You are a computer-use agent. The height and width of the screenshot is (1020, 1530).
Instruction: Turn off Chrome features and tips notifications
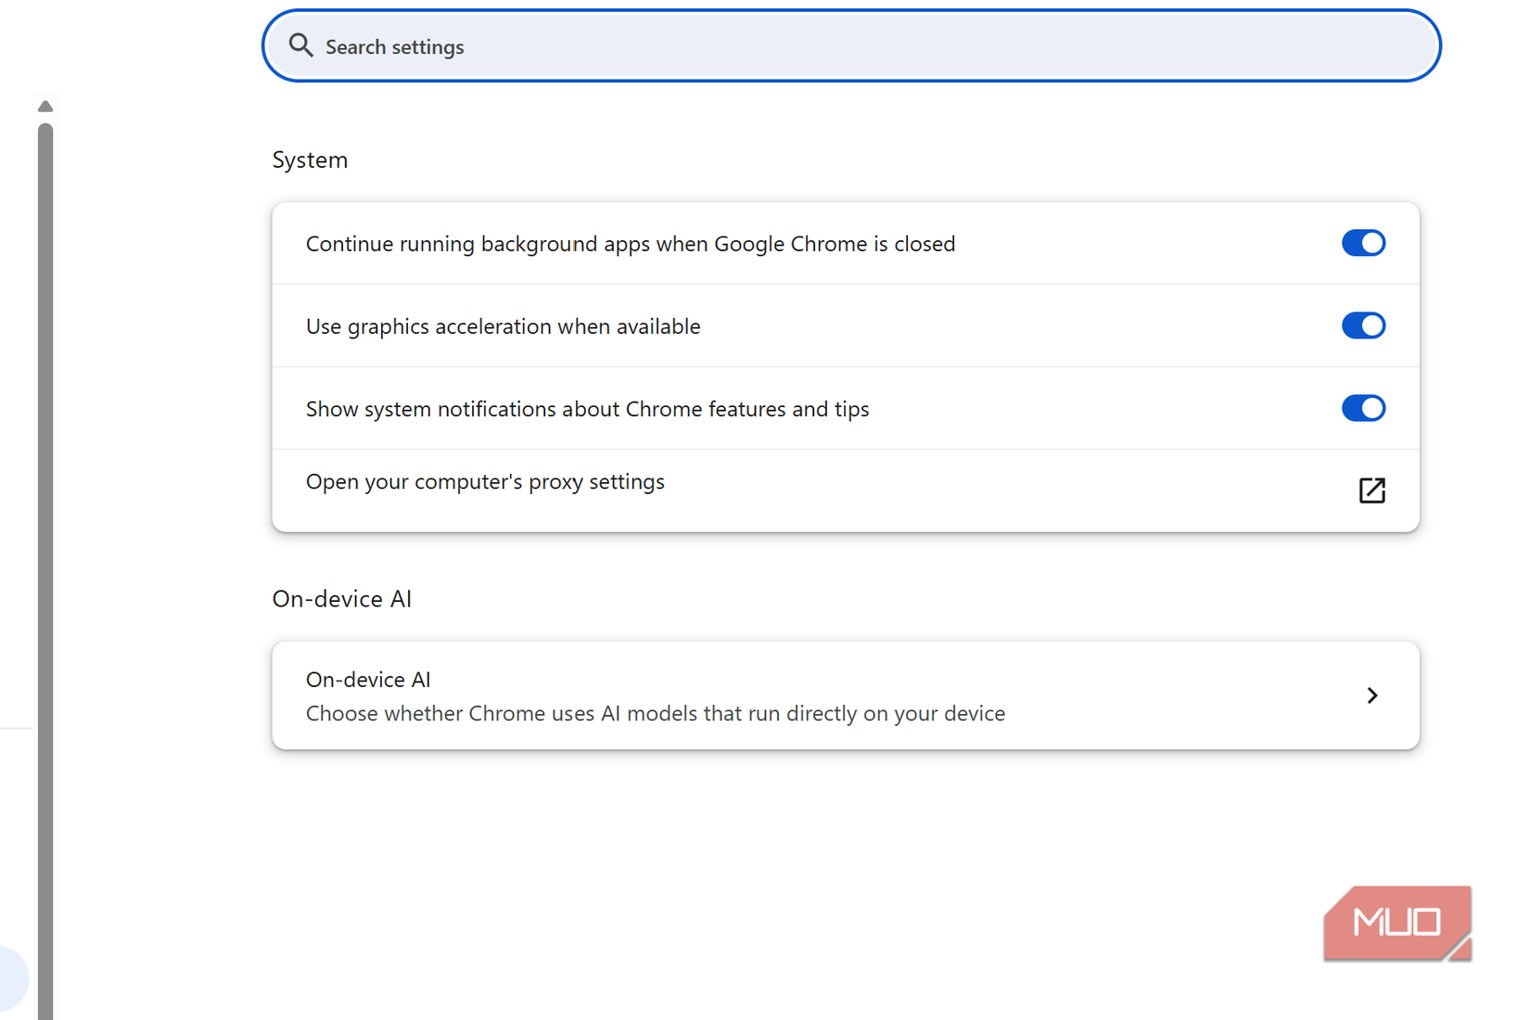coord(1363,408)
